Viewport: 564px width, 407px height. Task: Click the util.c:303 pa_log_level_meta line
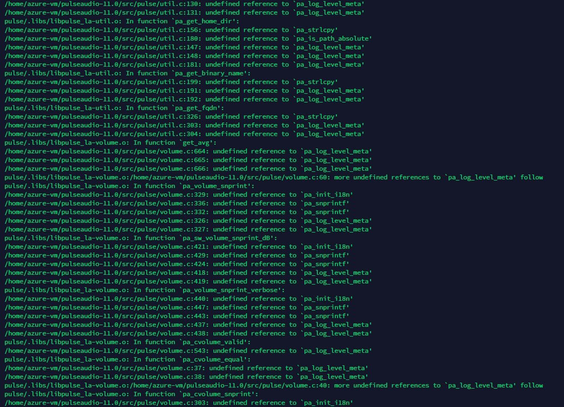pyautogui.click(x=185, y=125)
